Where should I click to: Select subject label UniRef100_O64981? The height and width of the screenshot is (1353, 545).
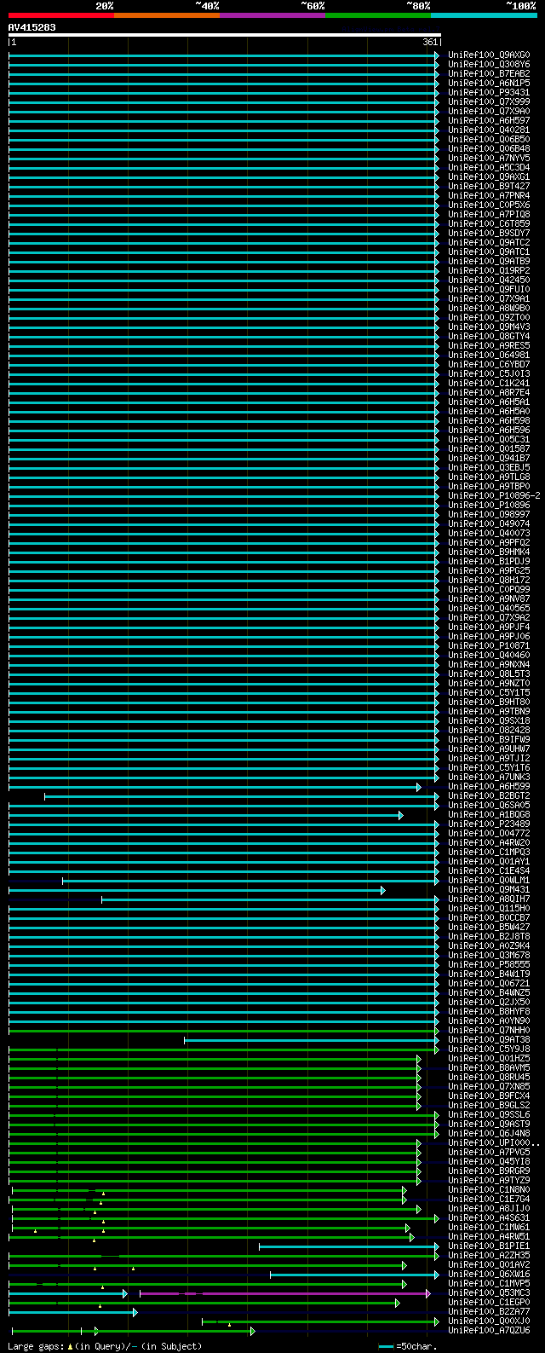click(x=489, y=355)
